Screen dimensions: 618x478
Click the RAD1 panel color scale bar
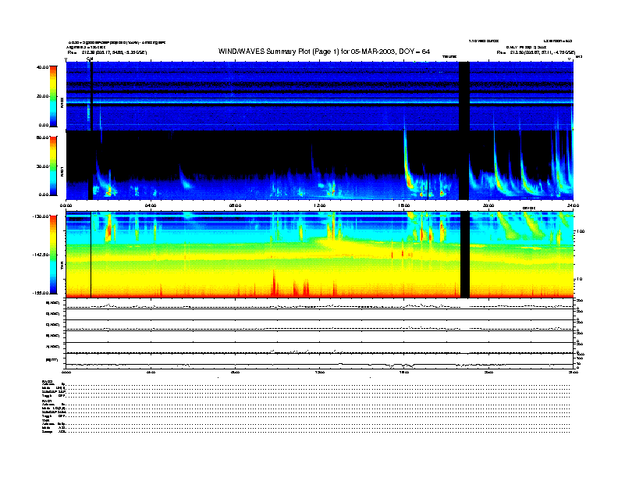[x=53, y=166]
